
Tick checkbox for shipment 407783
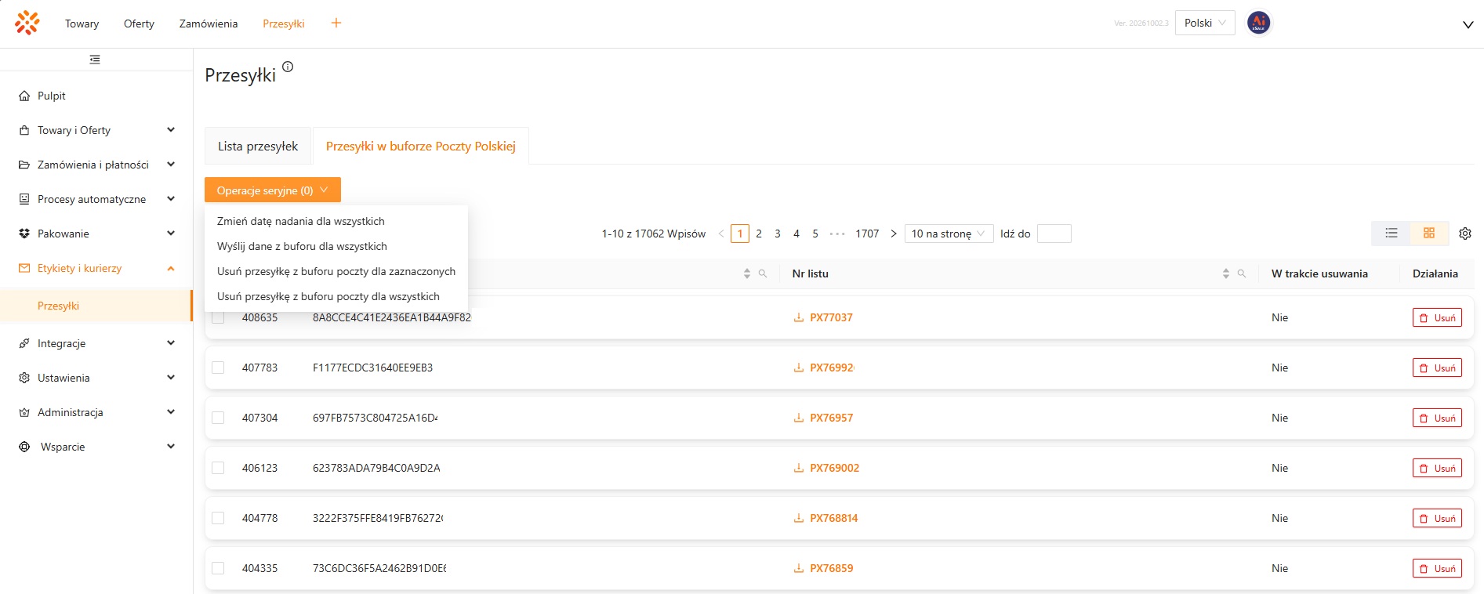pyautogui.click(x=218, y=368)
